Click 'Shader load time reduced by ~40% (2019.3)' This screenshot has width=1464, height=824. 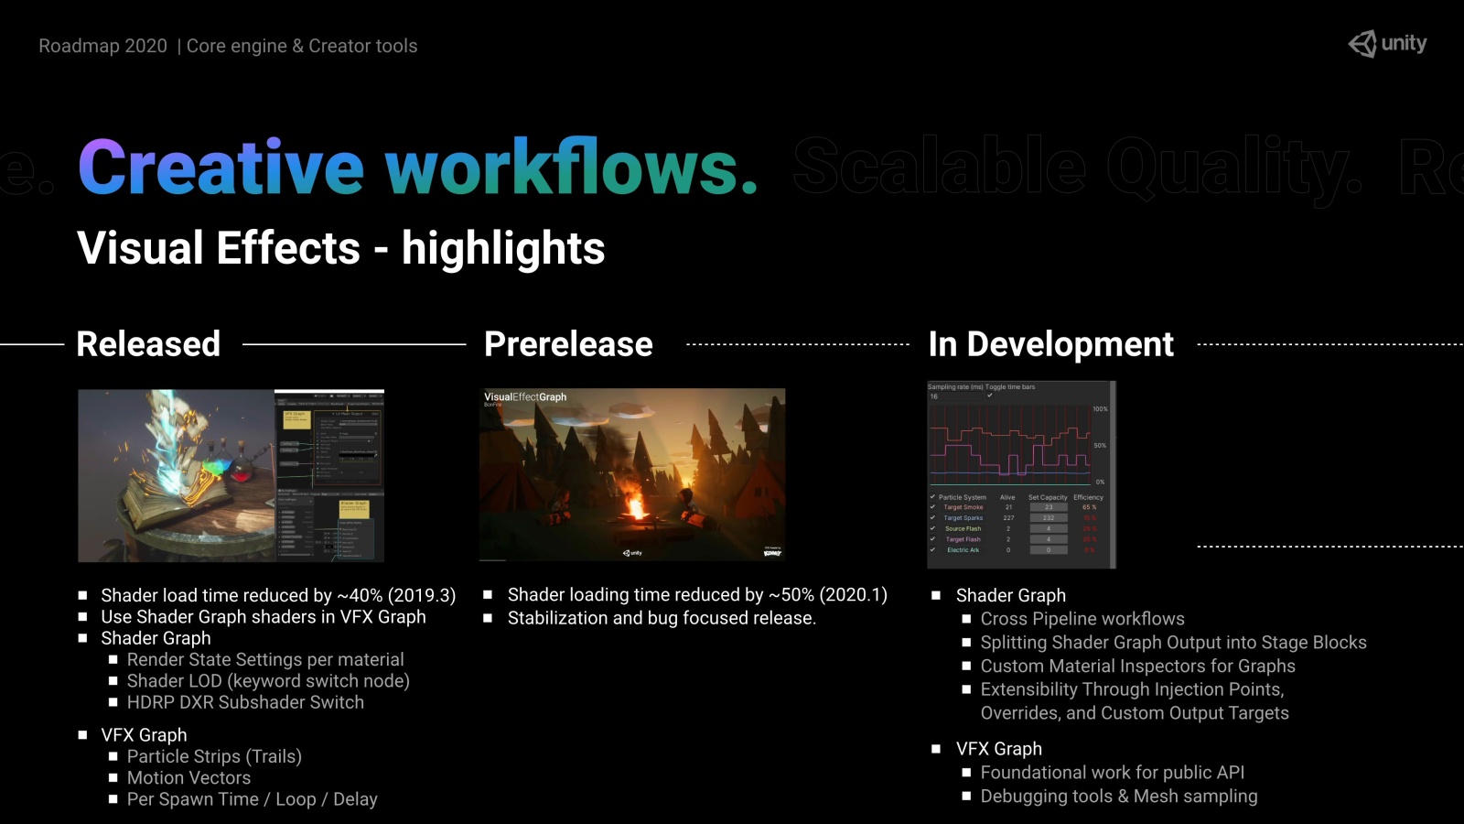tap(278, 596)
